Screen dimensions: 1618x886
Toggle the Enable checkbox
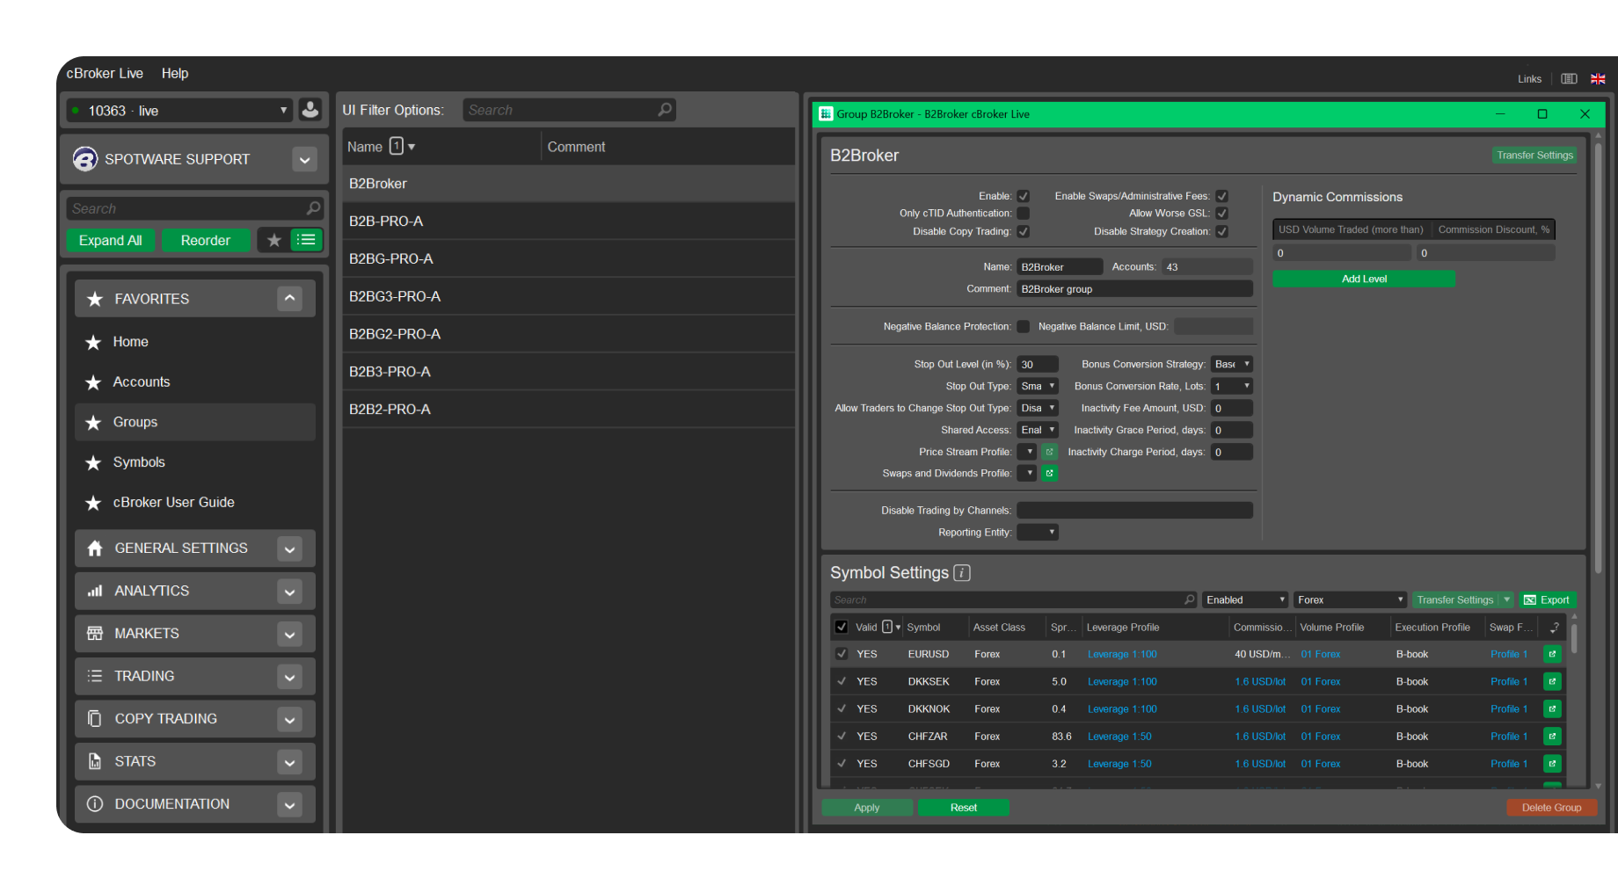(1023, 196)
